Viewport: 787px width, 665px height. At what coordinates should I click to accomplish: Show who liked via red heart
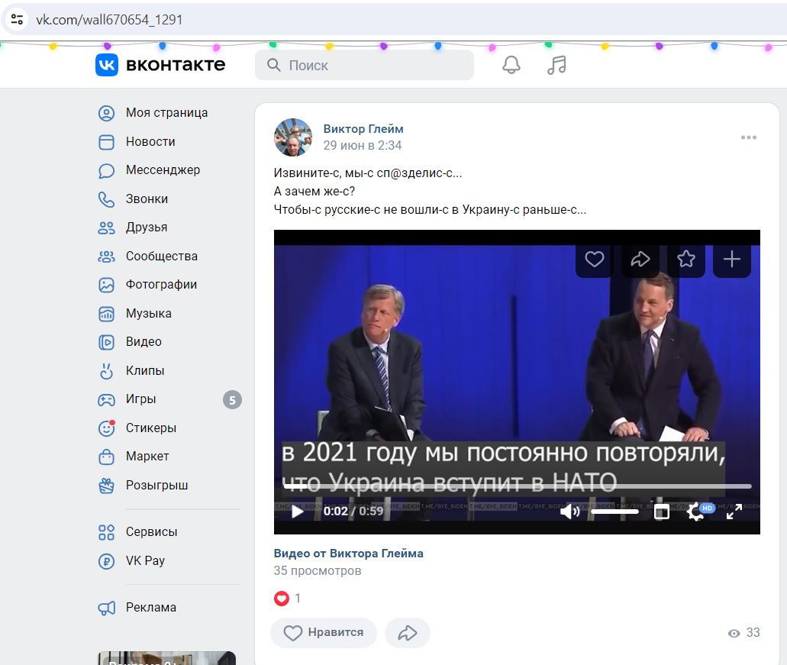[x=282, y=599]
